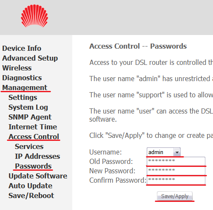
Task: Open Management Settings submenu
Action: pos(23,97)
